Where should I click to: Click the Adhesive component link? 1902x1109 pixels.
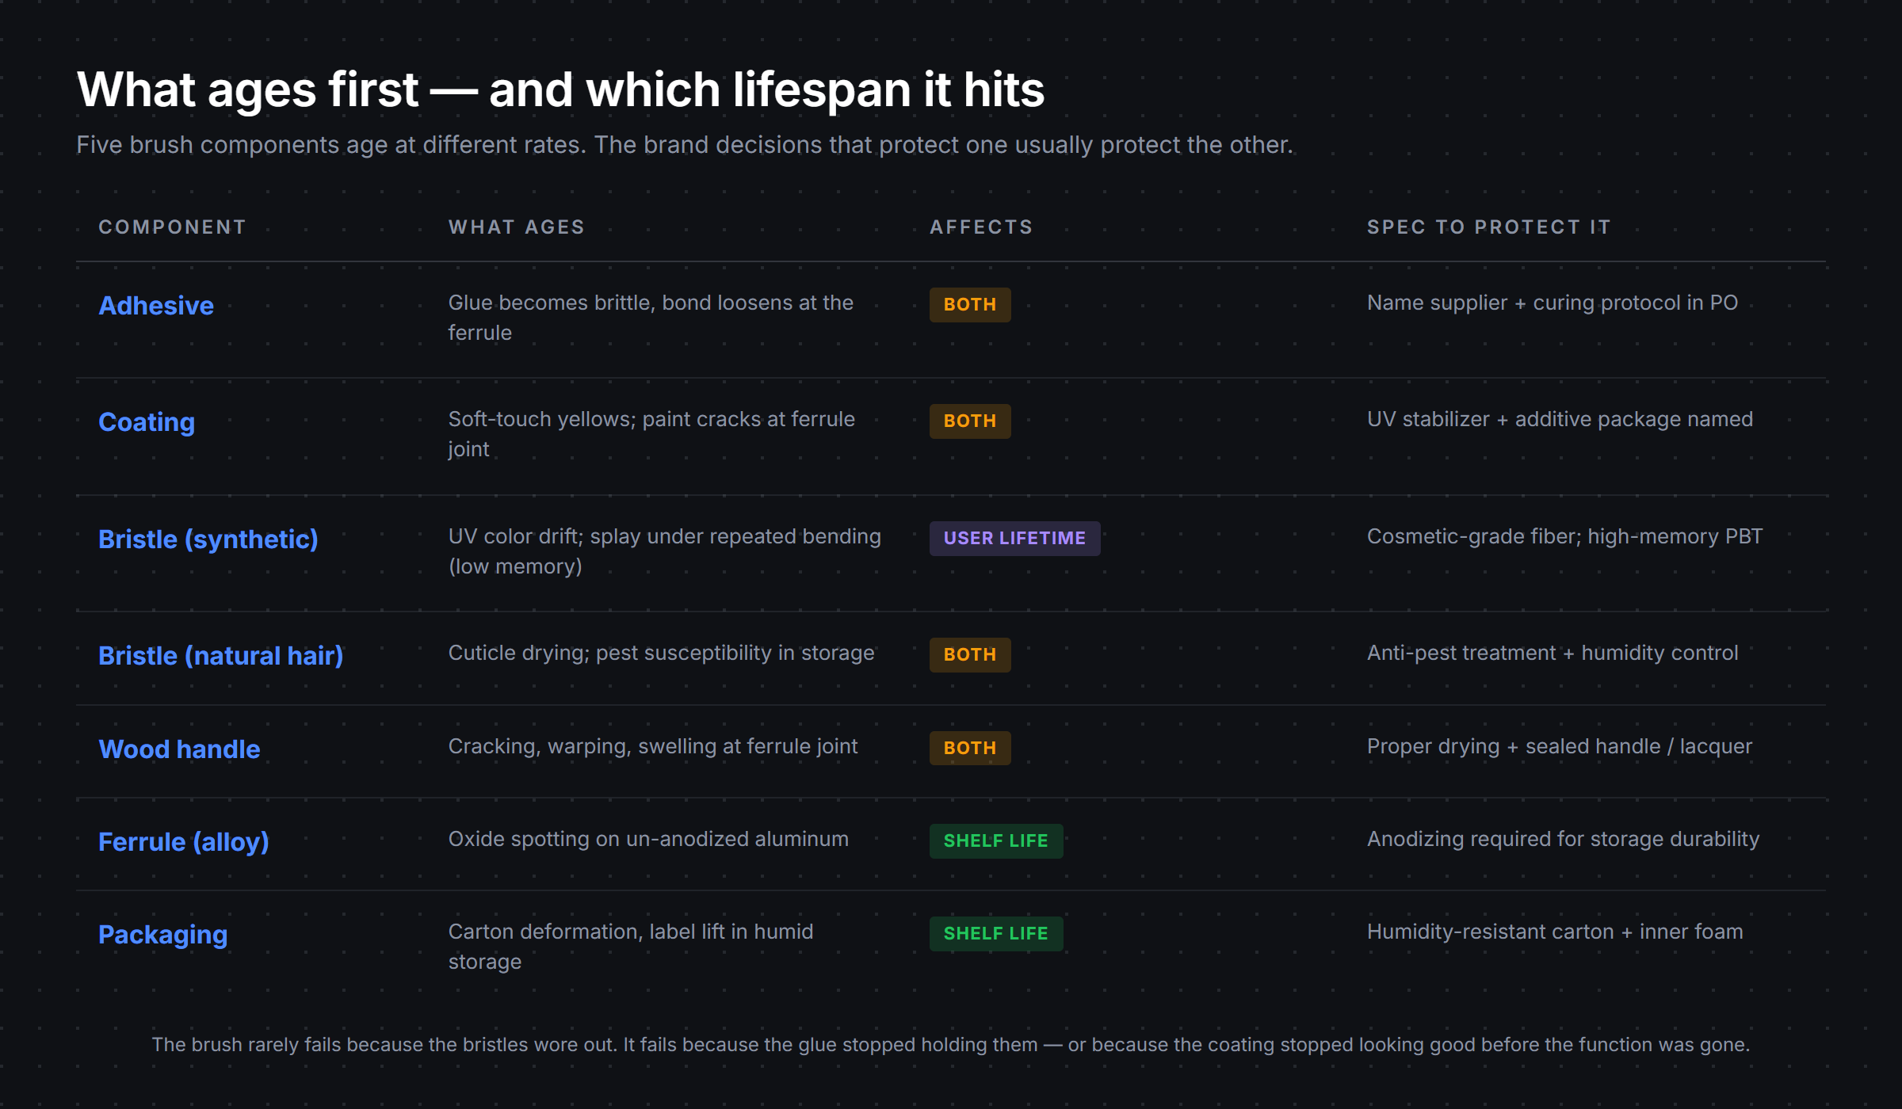click(156, 306)
